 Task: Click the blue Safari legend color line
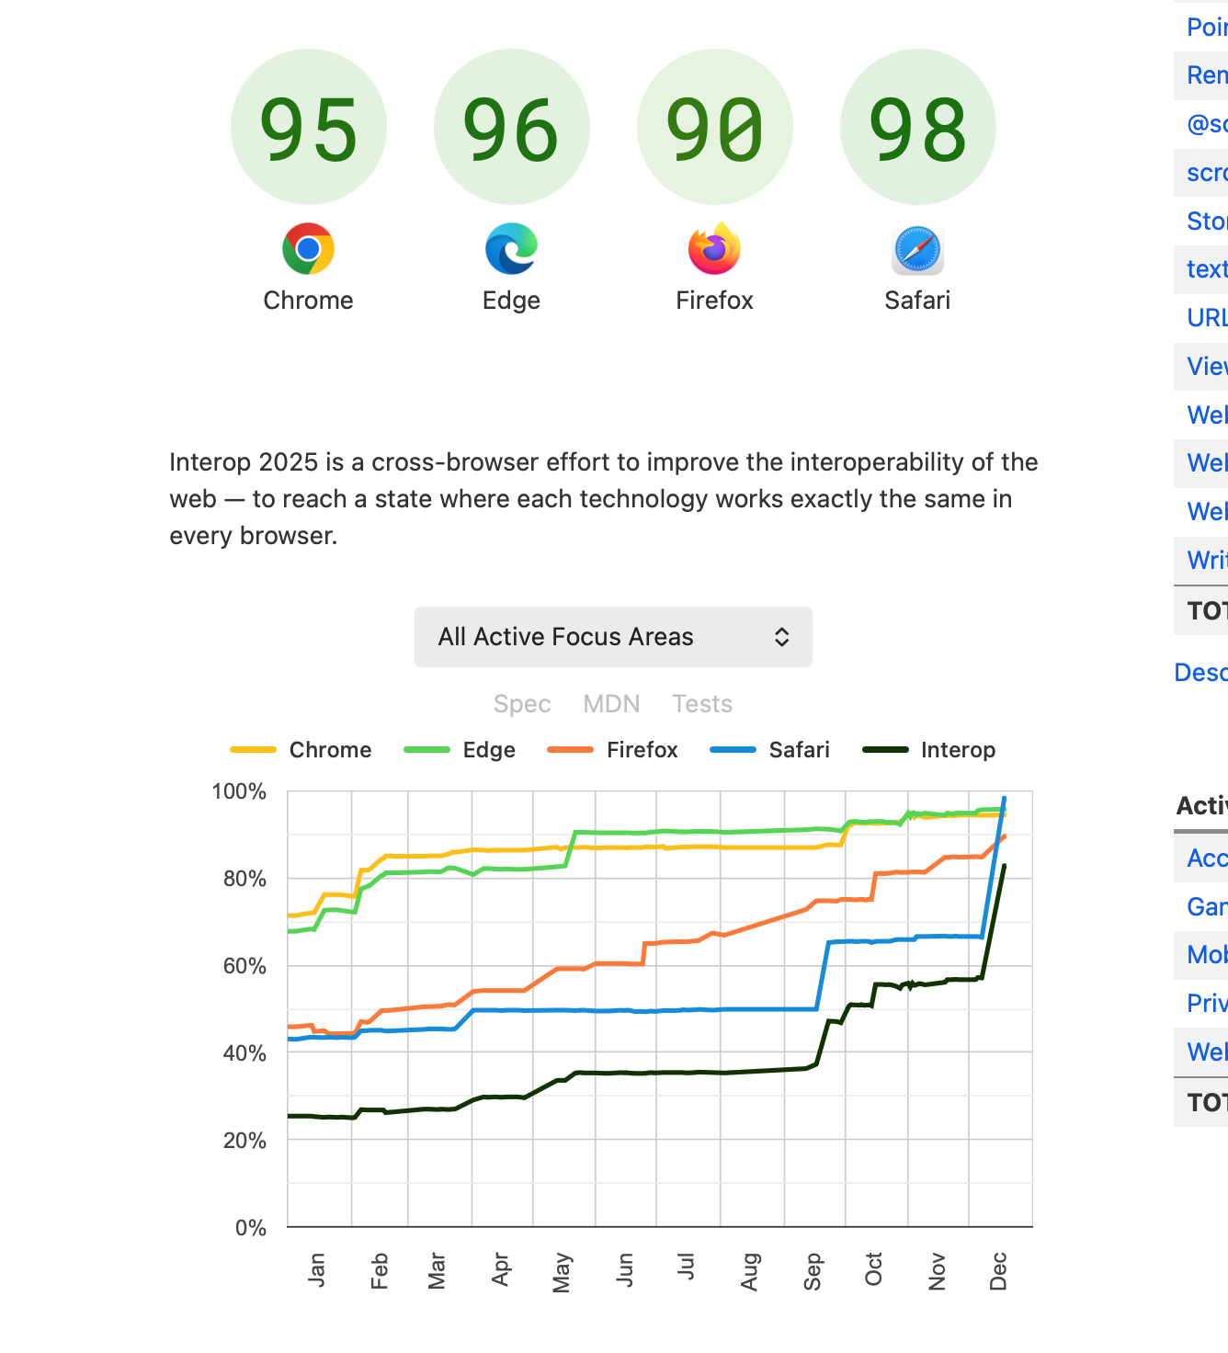(x=733, y=750)
